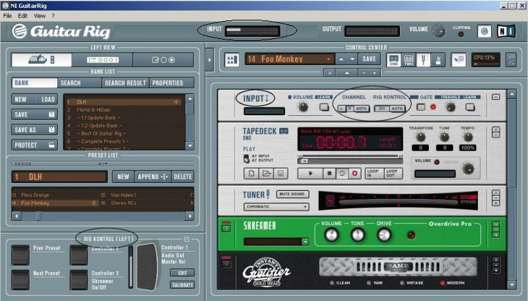Viewport: 528px width, 301px height.
Task: Click the Next Preset foot switch
Action: (x=20, y=279)
